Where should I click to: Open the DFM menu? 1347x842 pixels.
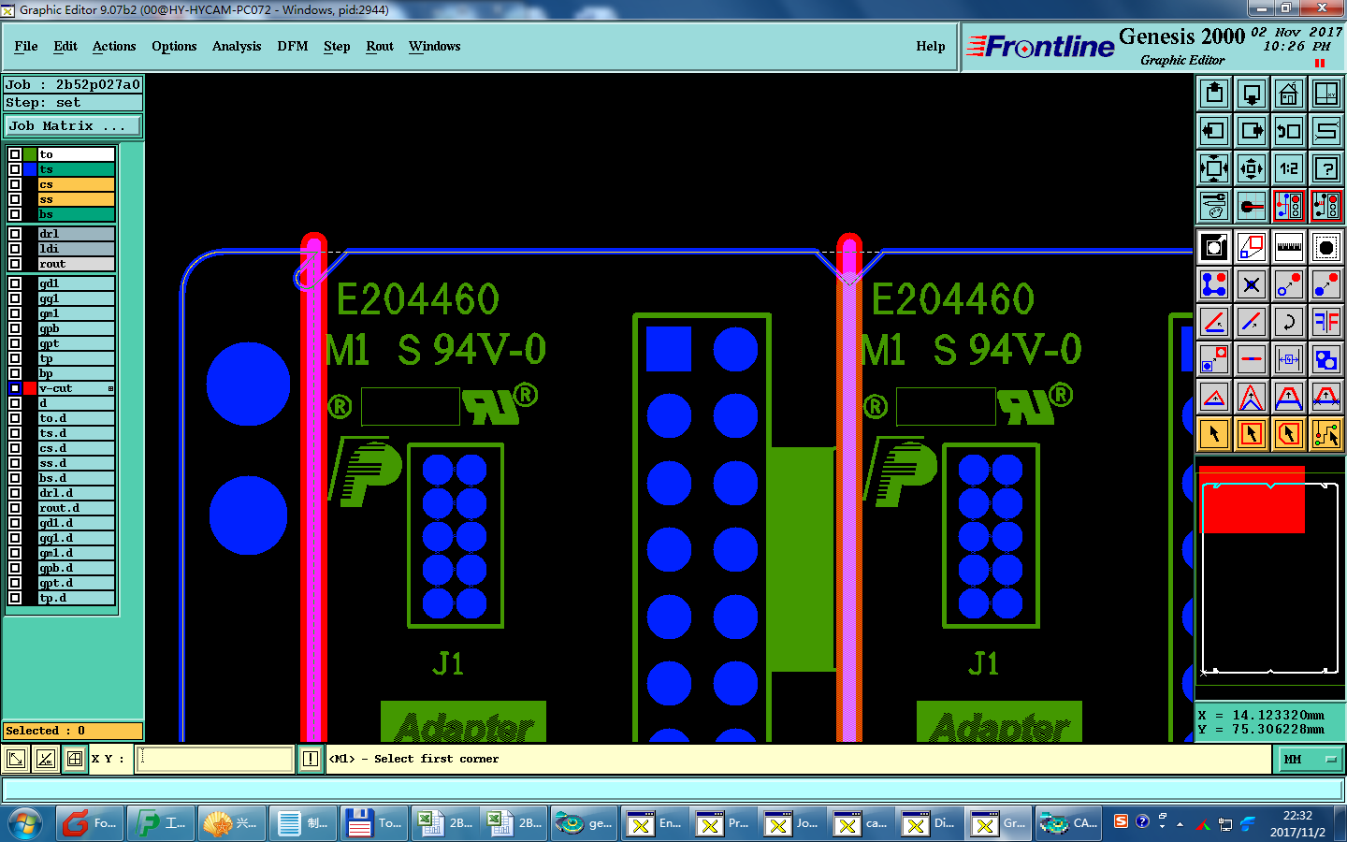[x=293, y=46]
